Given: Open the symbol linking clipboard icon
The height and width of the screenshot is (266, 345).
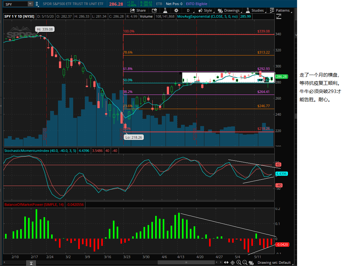Looking at the screenshot, I should point(37,4).
